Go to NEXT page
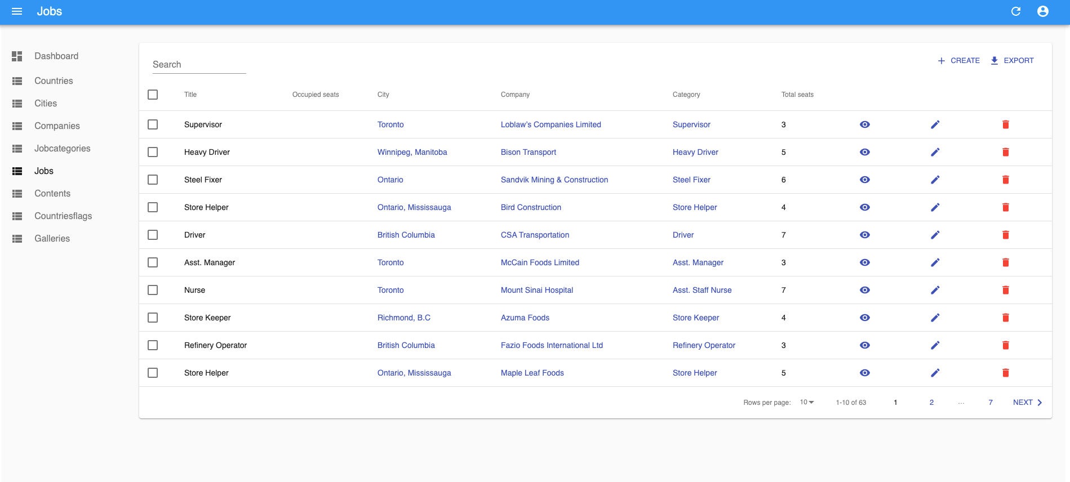 click(1028, 402)
